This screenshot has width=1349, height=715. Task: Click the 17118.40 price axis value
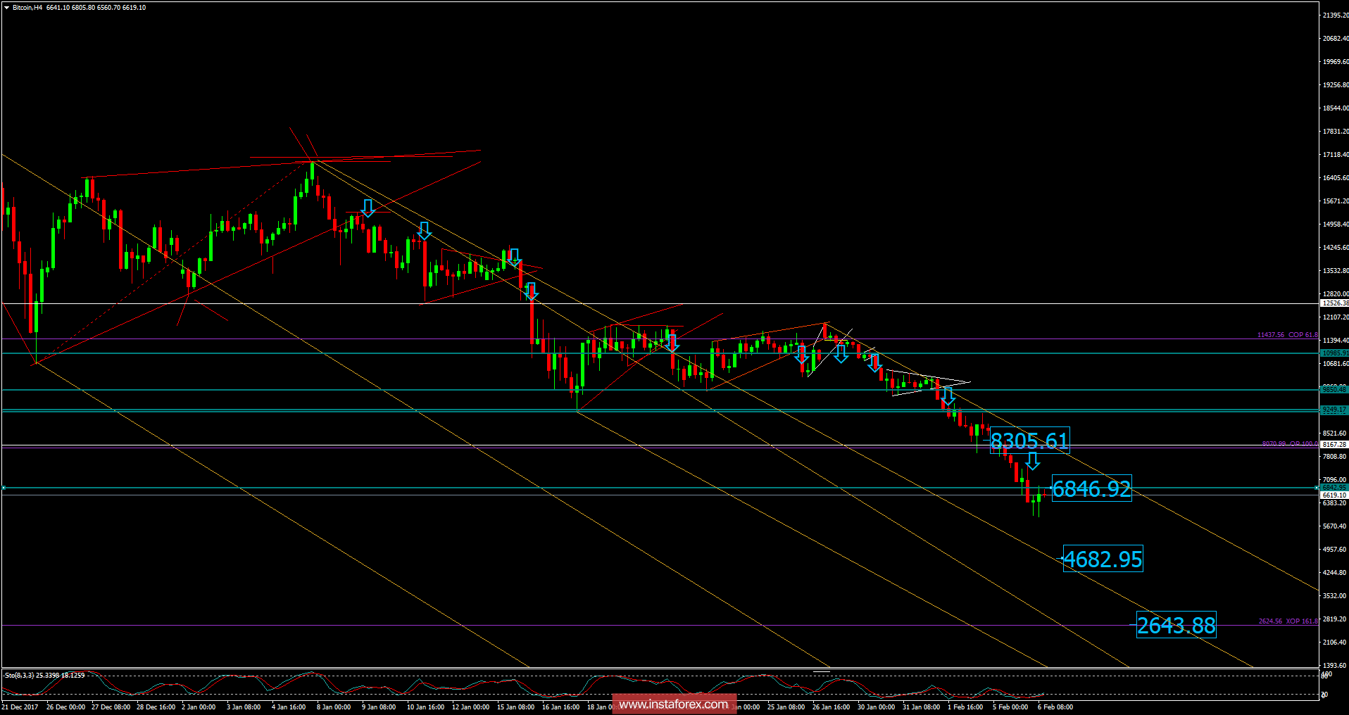[1336, 154]
